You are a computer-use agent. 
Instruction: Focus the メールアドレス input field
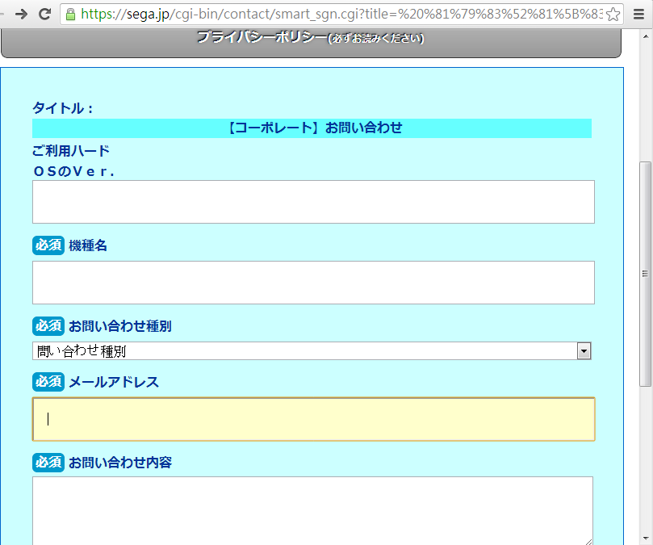313,419
